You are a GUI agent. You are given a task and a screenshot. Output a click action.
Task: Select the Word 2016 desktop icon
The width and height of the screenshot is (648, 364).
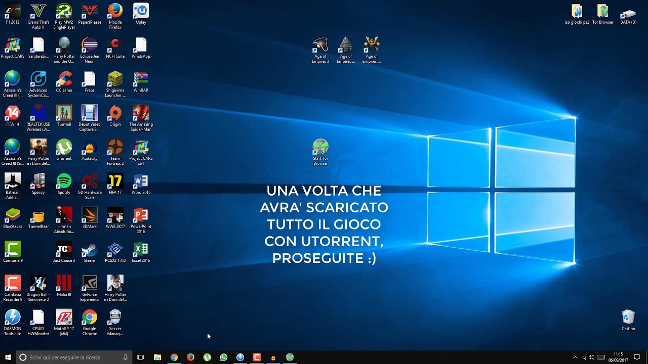[141, 184]
